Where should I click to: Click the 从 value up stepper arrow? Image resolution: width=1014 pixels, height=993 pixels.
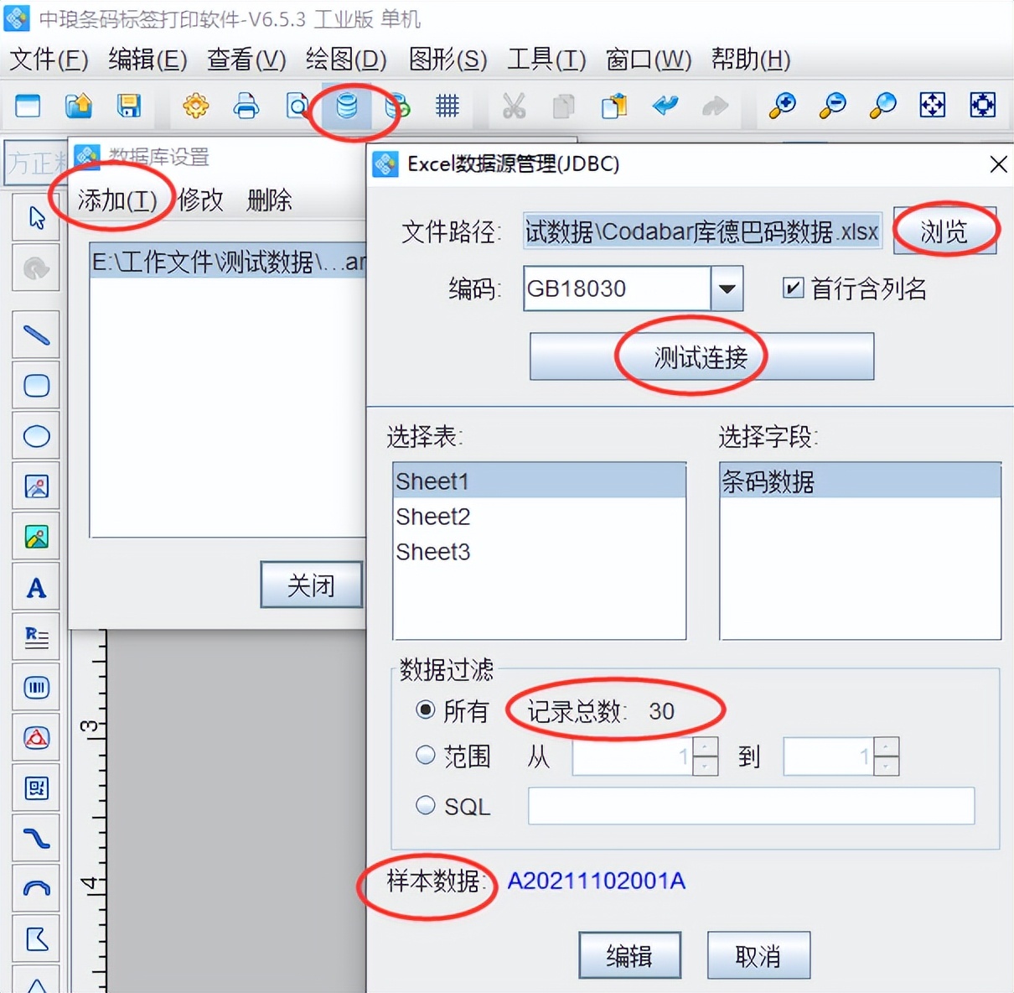(x=706, y=746)
